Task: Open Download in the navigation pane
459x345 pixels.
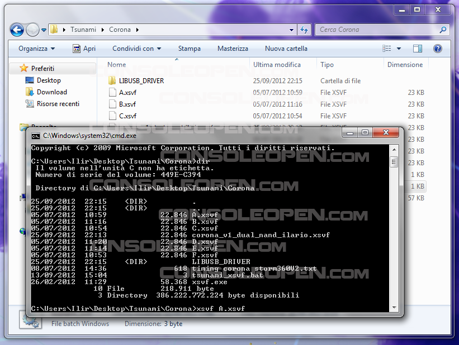Action: [52, 92]
